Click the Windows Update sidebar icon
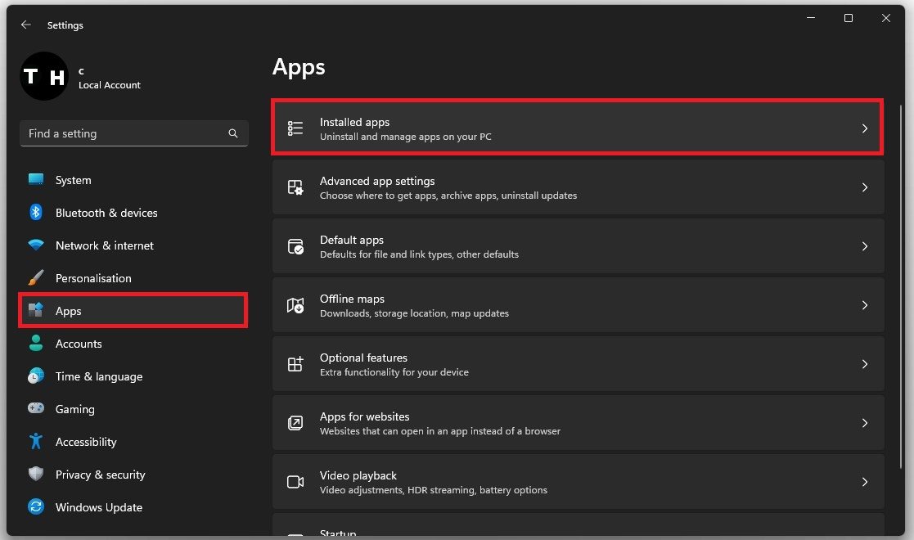This screenshot has width=914, height=540. (36, 507)
